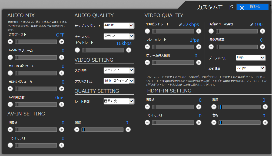Decrease the 最低圧縮率 value
The width and height of the screenshot is (272, 156).
coord(211,47)
